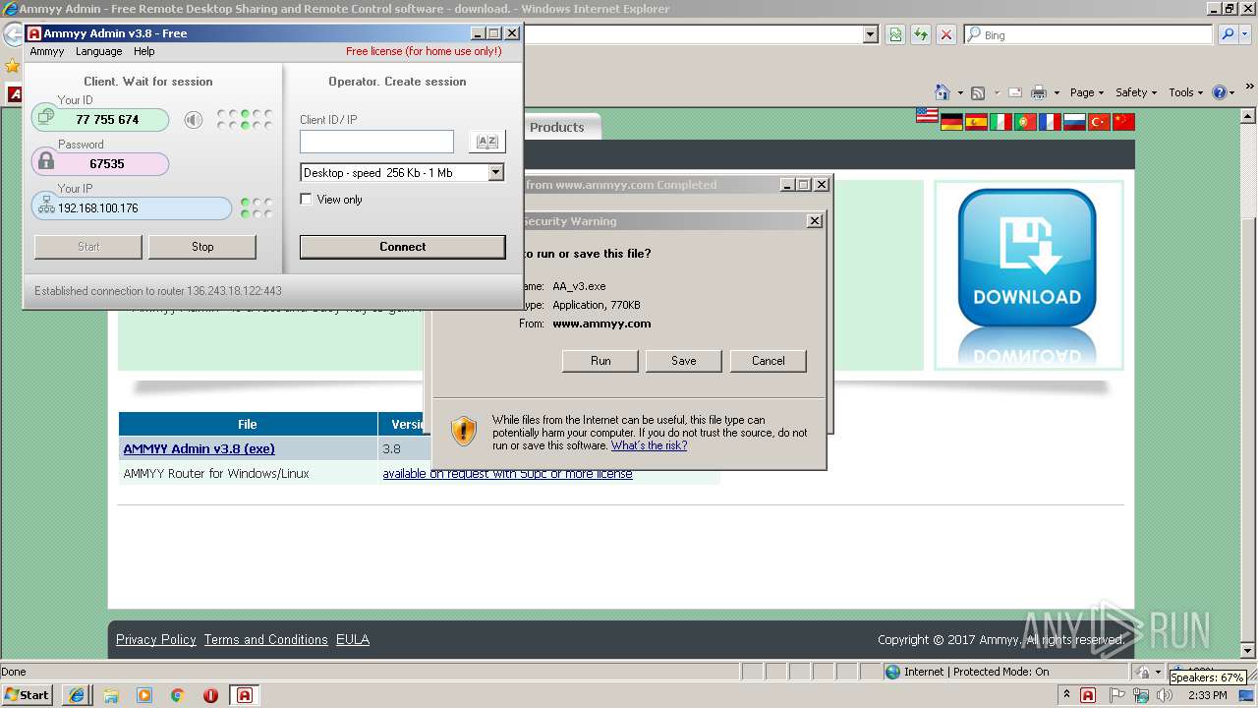Click the IE refresh arrows icon

pyautogui.click(x=921, y=34)
